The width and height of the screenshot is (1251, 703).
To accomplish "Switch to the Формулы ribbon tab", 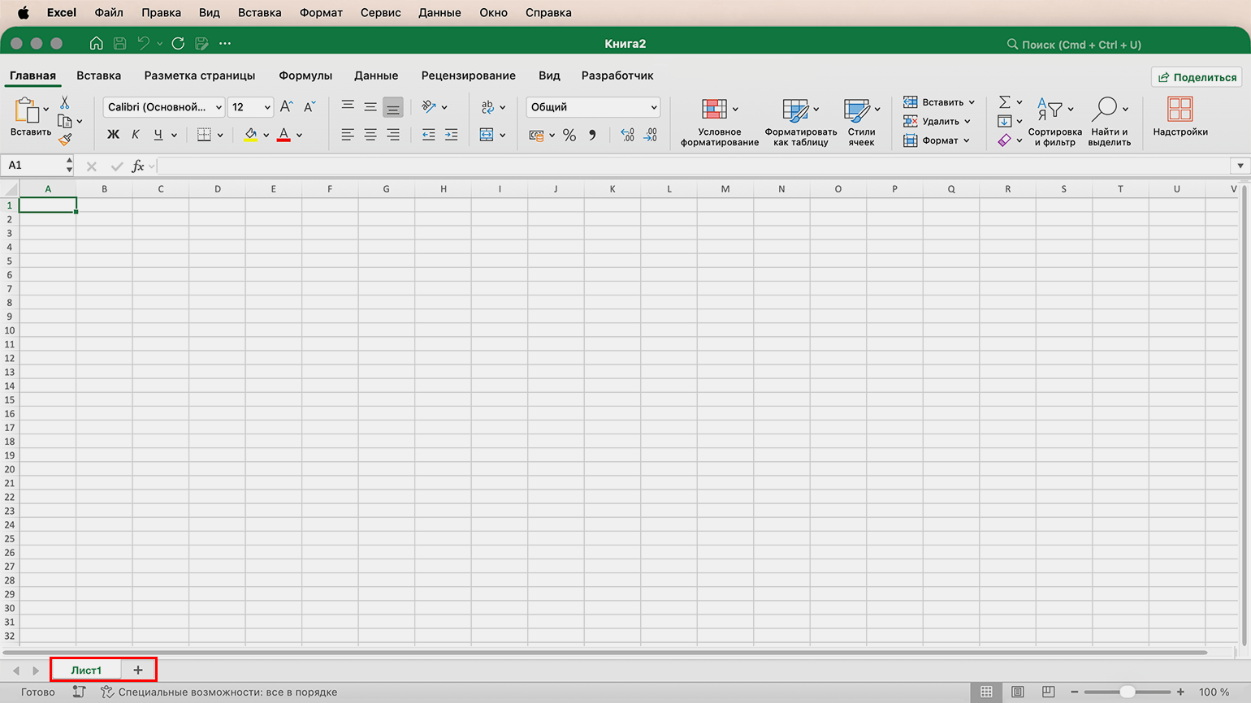I will [305, 75].
